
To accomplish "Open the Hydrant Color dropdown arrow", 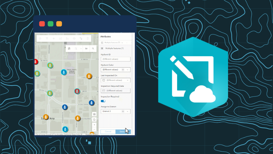I will coord(128,70).
